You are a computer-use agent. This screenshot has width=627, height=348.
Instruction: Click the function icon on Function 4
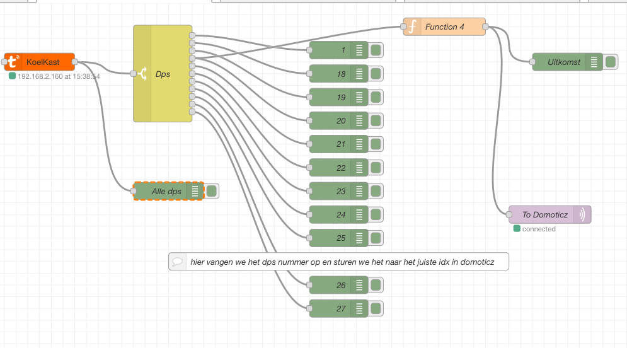point(413,27)
